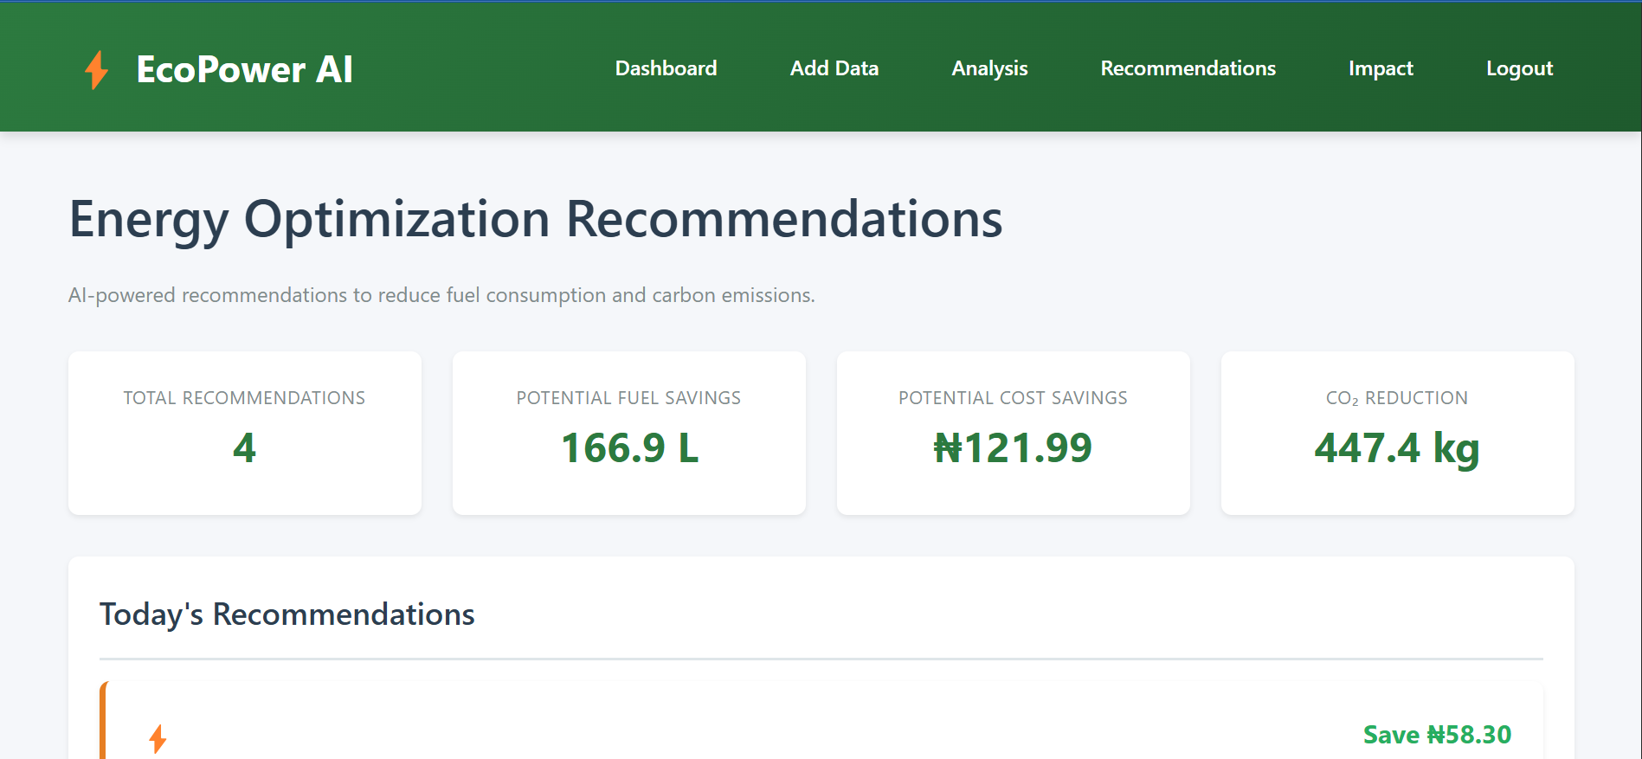Select Recommendations in the top navigation
This screenshot has width=1642, height=759.
click(x=1188, y=68)
